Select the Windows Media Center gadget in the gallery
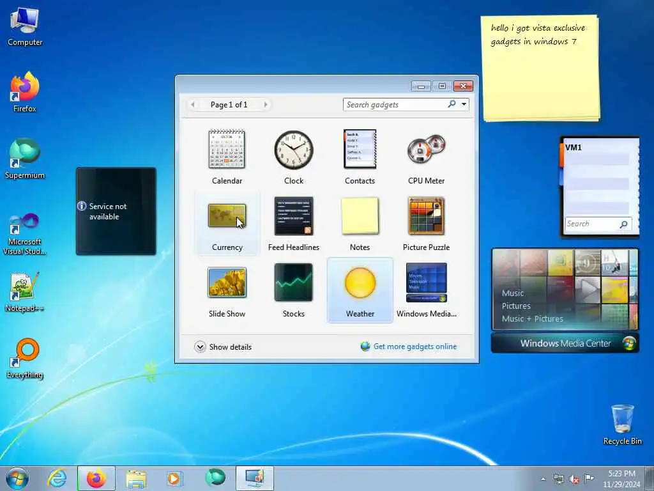Screen dimensions: 654x491 [x=426, y=290]
